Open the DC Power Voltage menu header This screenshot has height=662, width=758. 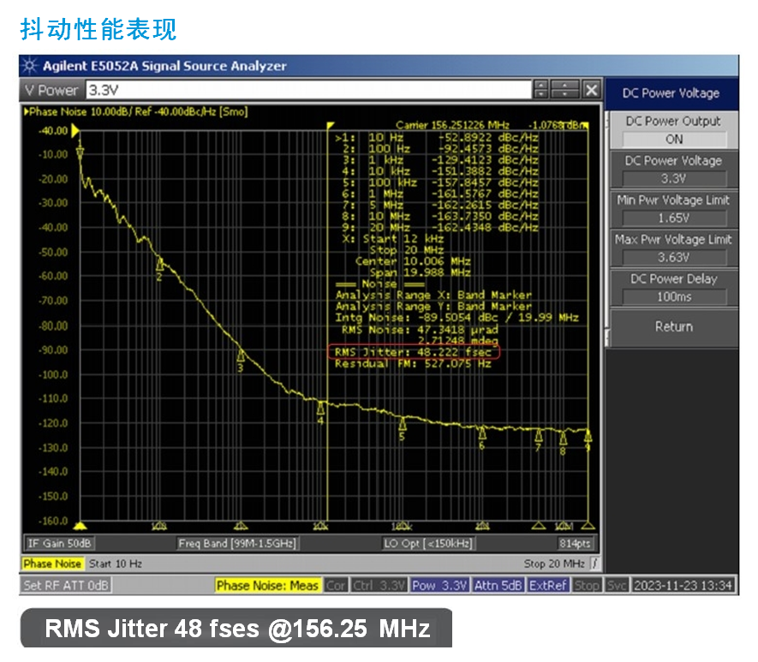tap(673, 93)
